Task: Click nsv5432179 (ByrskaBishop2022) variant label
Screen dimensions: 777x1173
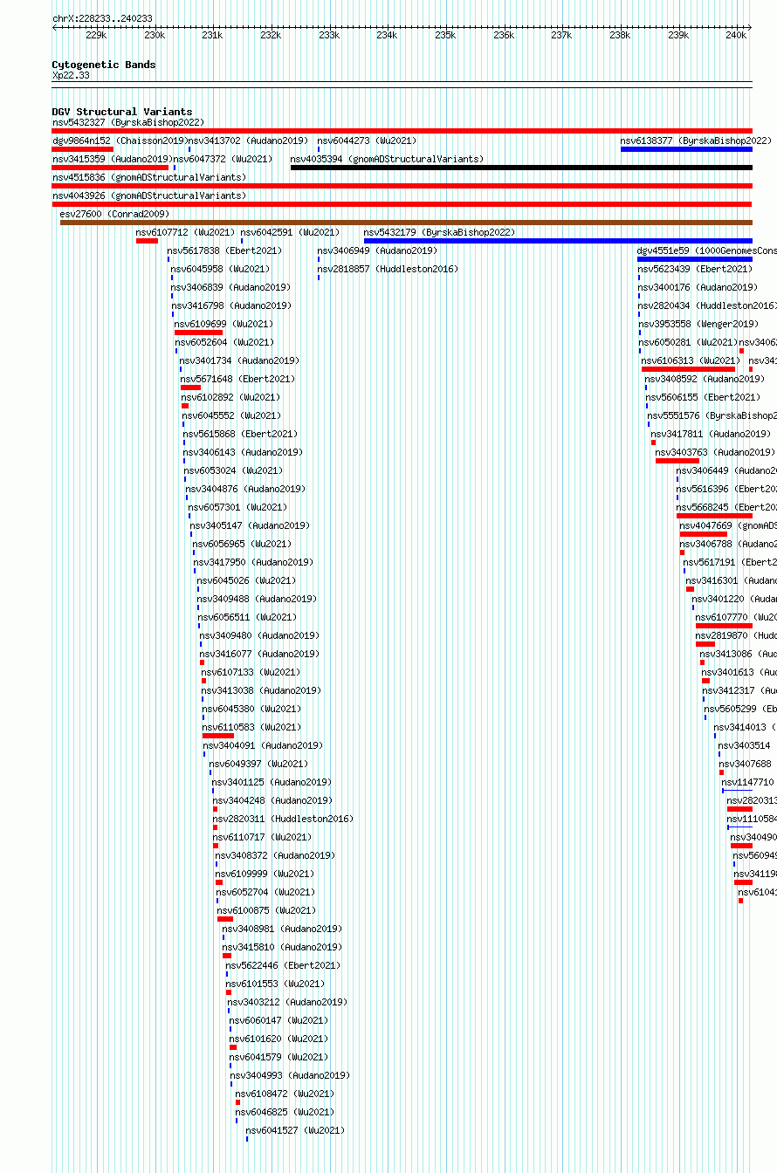Action: pyautogui.click(x=440, y=232)
